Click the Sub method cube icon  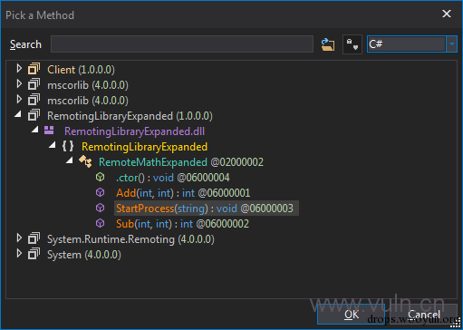pos(101,223)
